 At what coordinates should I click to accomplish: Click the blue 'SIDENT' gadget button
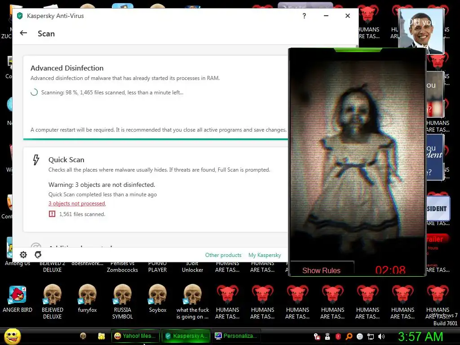pos(438,208)
